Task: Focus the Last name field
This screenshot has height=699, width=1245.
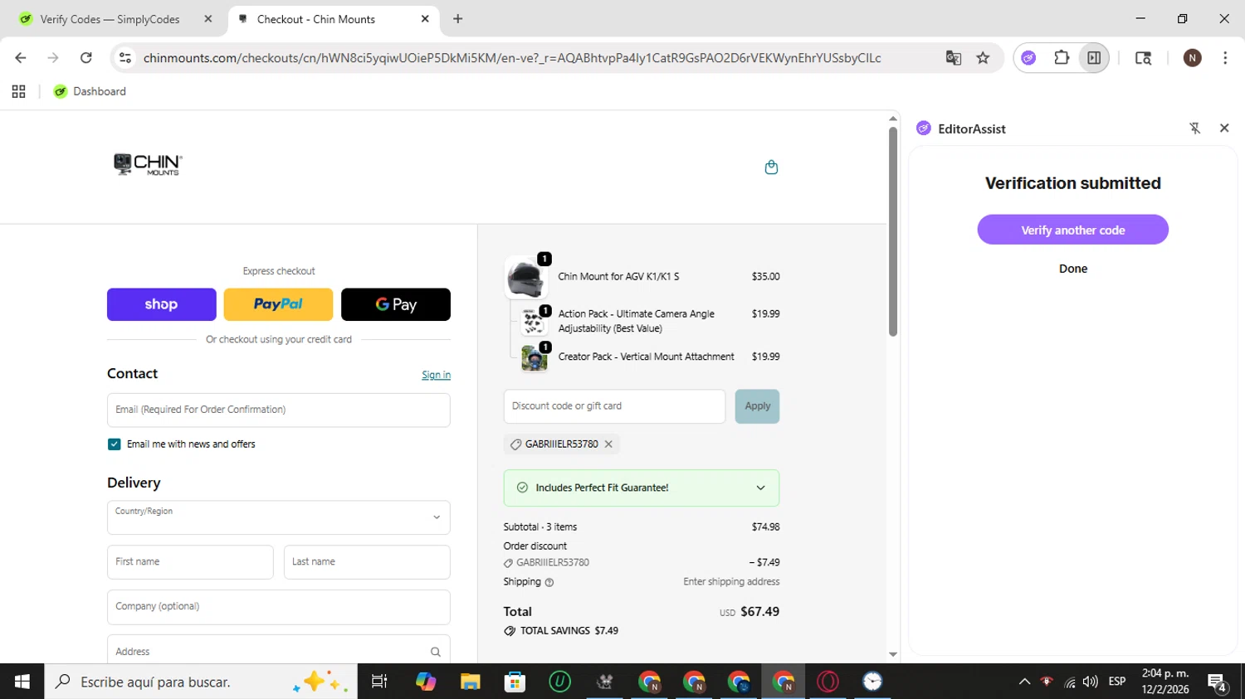Action: pos(367,562)
